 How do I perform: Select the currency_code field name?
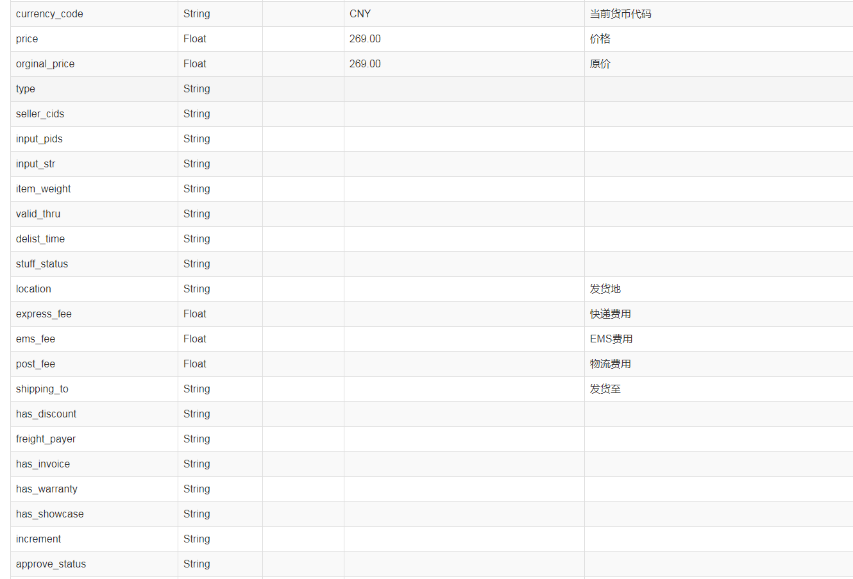tap(49, 14)
